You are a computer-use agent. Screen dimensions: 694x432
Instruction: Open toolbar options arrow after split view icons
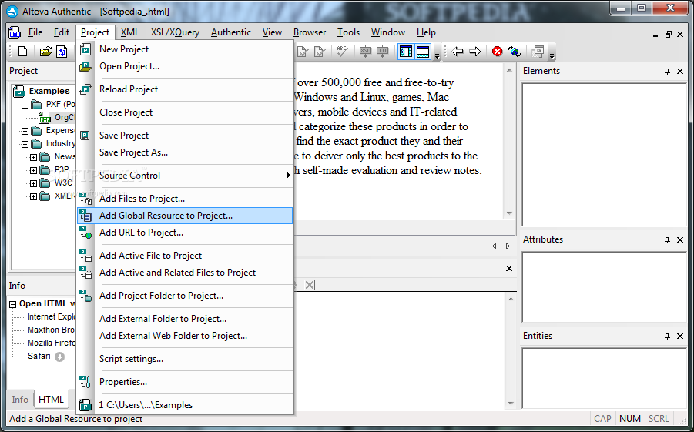(x=437, y=55)
